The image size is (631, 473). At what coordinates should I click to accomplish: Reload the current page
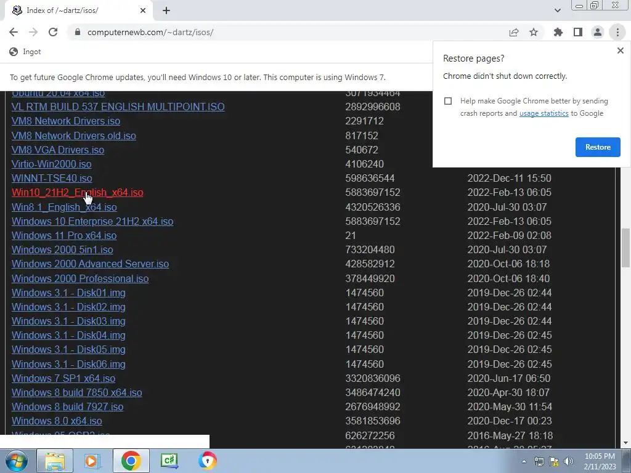coord(53,32)
